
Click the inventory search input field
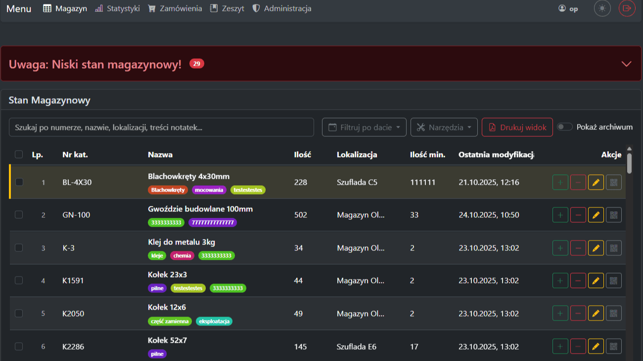pyautogui.click(x=161, y=127)
